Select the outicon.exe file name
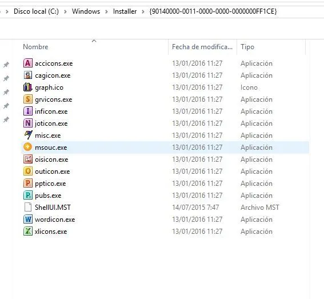The height and width of the screenshot is (299, 324). coord(52,171)
